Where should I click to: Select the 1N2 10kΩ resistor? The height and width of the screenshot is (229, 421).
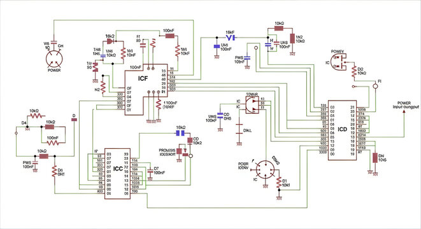292,38
